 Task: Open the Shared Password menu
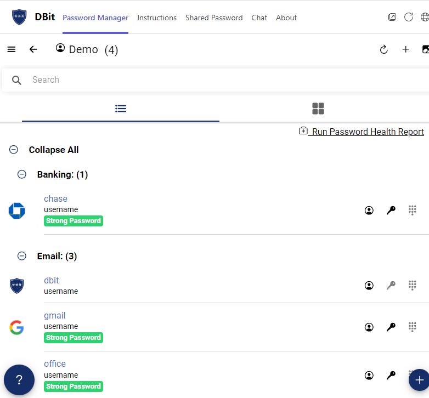[x=214, y=18]
